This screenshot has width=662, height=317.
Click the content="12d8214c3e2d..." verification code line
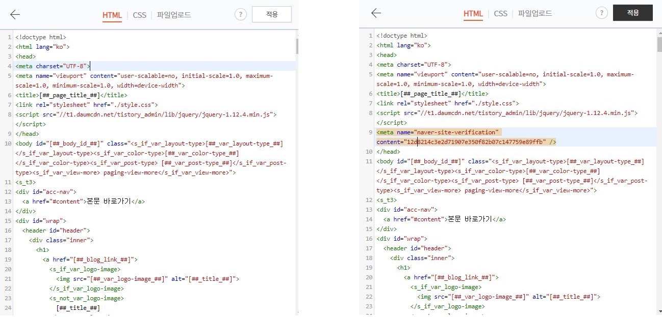click(x=466, y=141)
